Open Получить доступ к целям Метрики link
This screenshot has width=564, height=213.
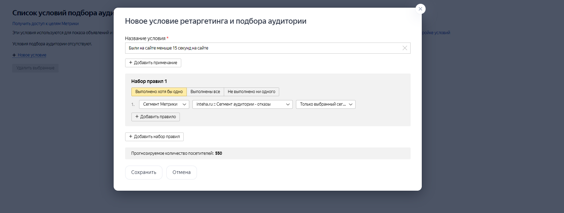[46, 24]
